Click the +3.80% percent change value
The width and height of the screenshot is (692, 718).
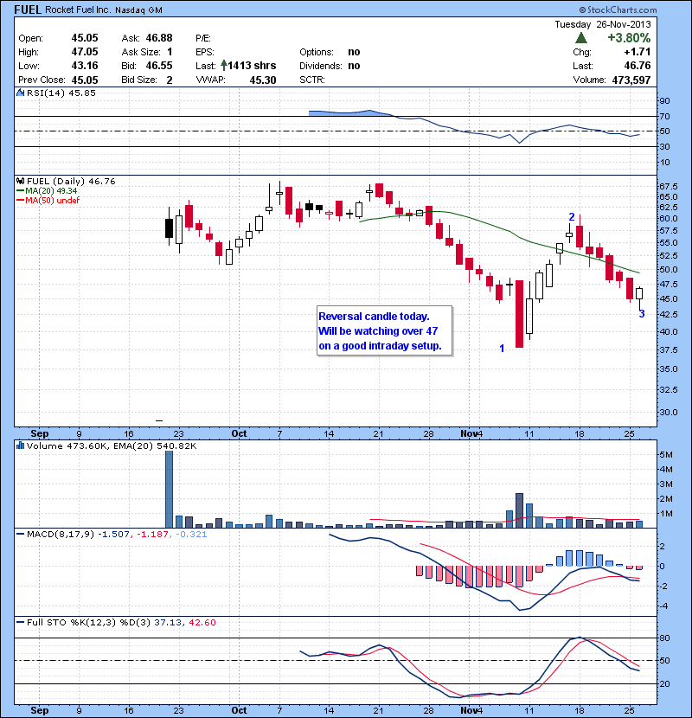(629, 37)
